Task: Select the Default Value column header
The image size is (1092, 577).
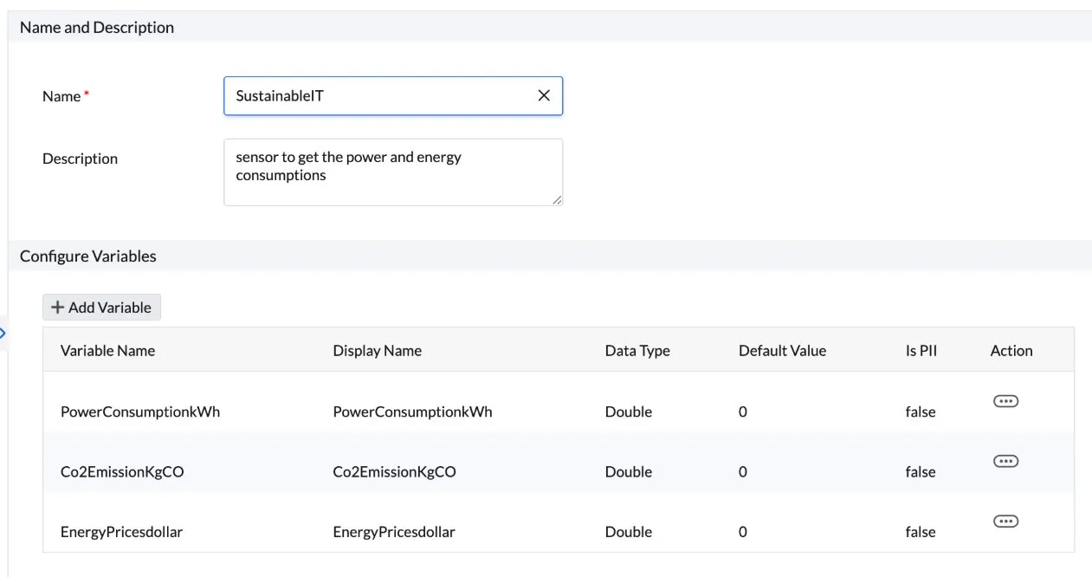Action: tap(782, 351)
